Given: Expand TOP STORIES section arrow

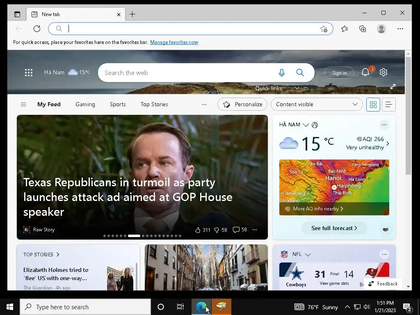Looking at the screenshot, I should click(58, 254).
